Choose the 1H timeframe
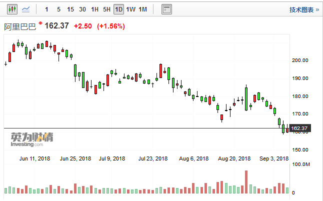The width and height of the screenshot is (323, 201). coord(95,9)
